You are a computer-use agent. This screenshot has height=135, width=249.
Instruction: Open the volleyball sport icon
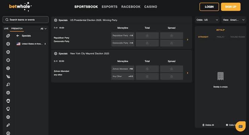pos(8,93)
